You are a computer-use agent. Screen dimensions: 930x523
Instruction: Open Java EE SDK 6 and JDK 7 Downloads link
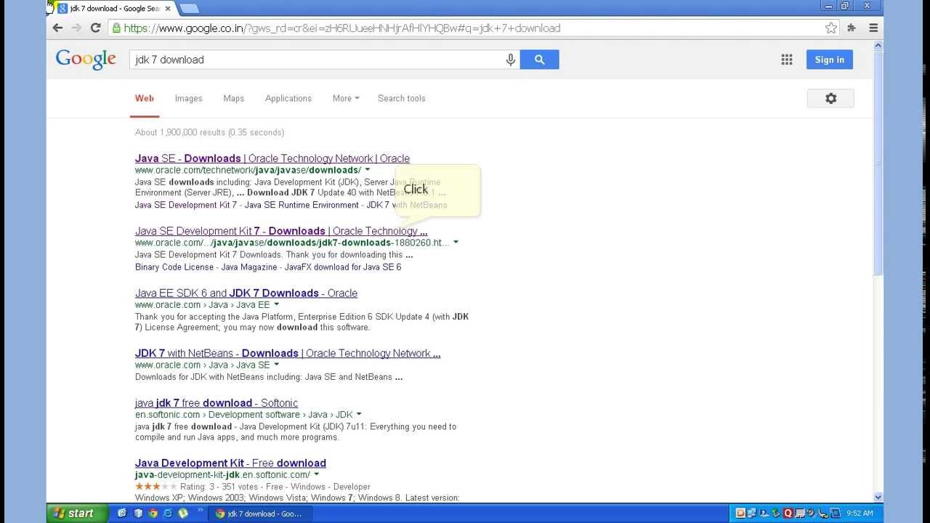click(246, 293)
